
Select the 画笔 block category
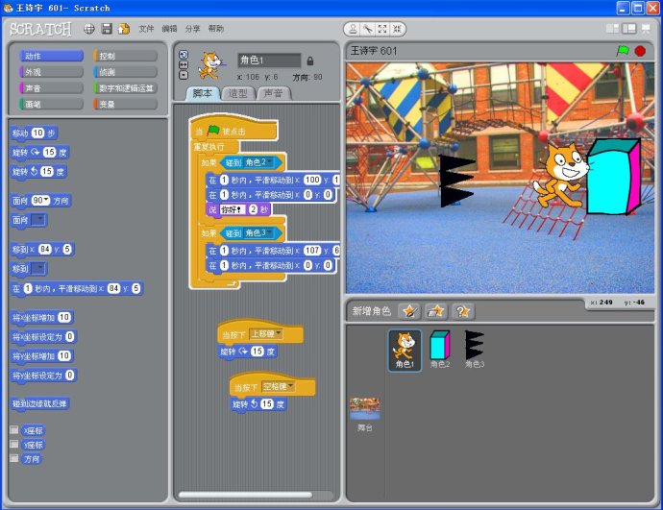51,104
